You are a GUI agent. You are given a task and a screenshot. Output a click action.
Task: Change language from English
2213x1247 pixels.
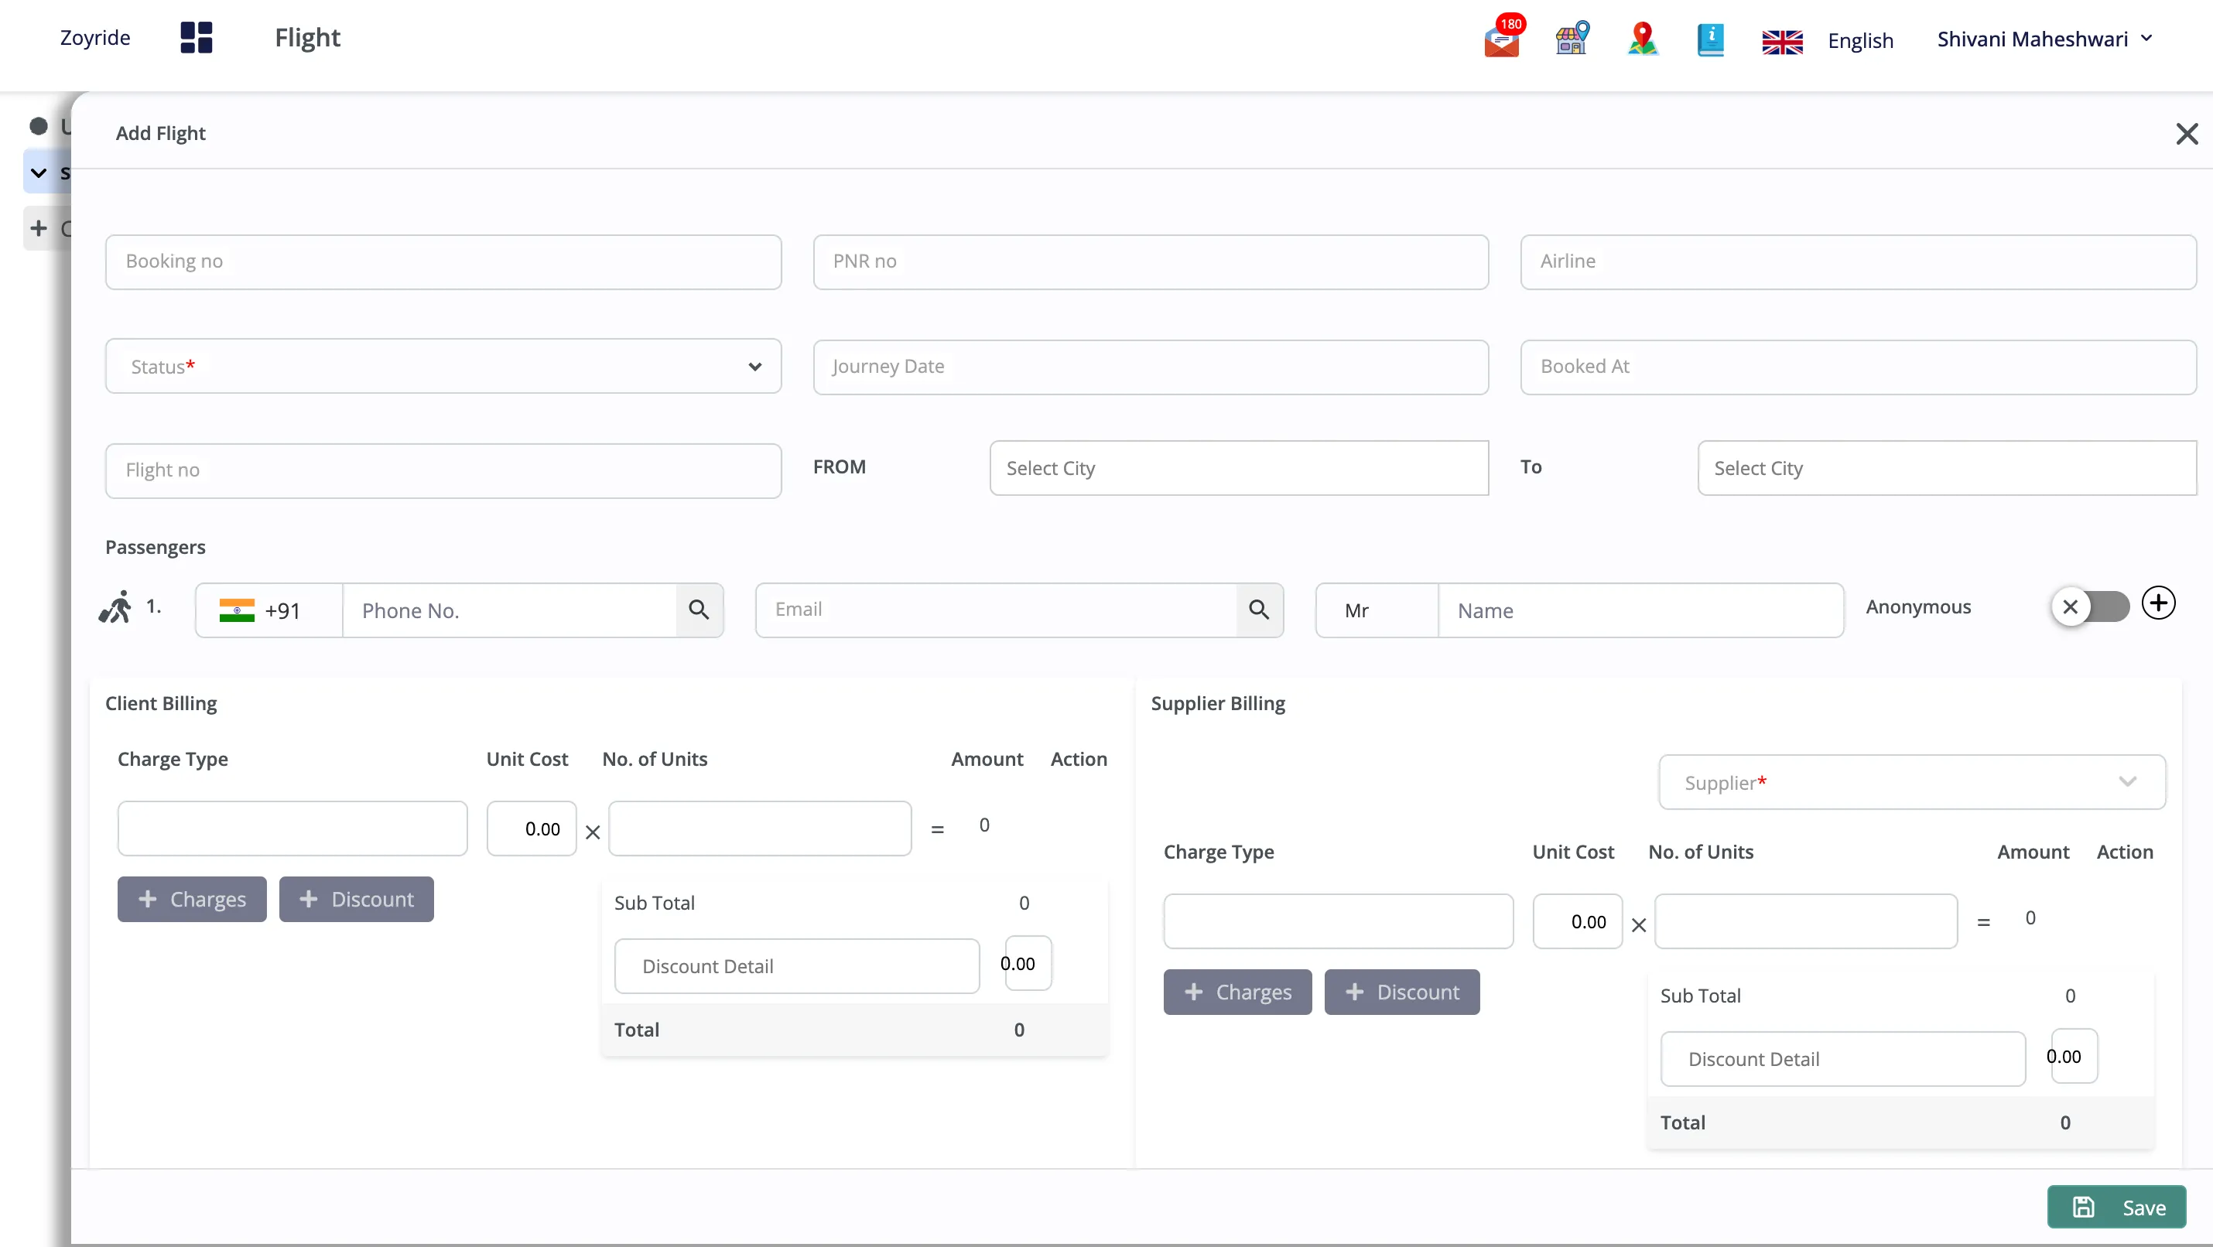[x=1860, y=40]
